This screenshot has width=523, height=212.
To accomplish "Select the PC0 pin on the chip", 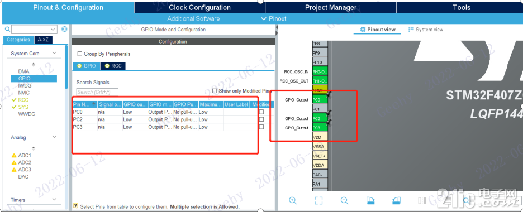I will point(320,99).
